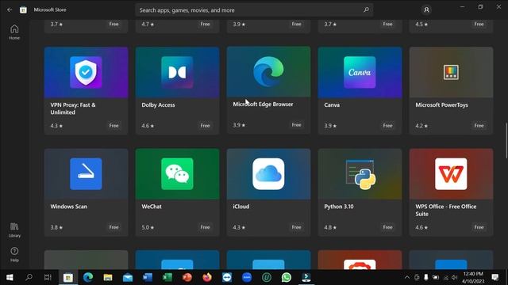Click the WeChat title text
Screen dimensions: 508x285
pyautogui.click(x=152, y=207)
